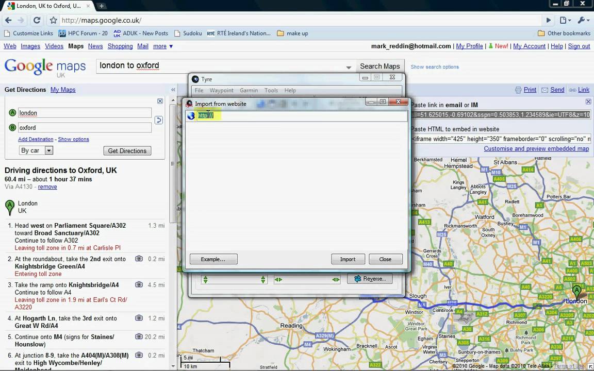Screen dimensions: 594x371
Task: Bookmark the page using the star icon
Action: point(54,21)
